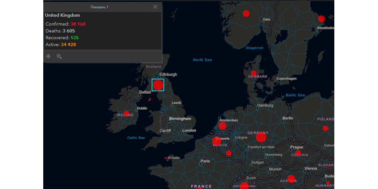Click the zoom-to magnifier icon in popup
378x189 pixels.
pos(59,56)
